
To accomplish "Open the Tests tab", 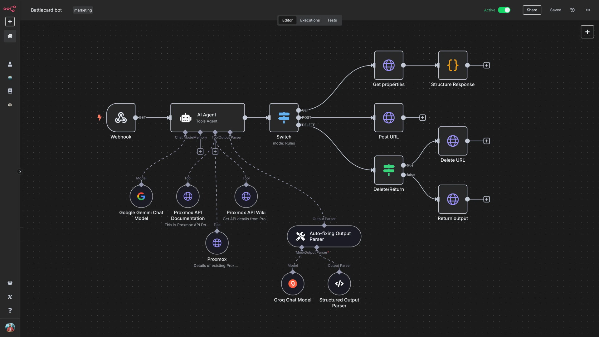I will click(x=332, y=20).
